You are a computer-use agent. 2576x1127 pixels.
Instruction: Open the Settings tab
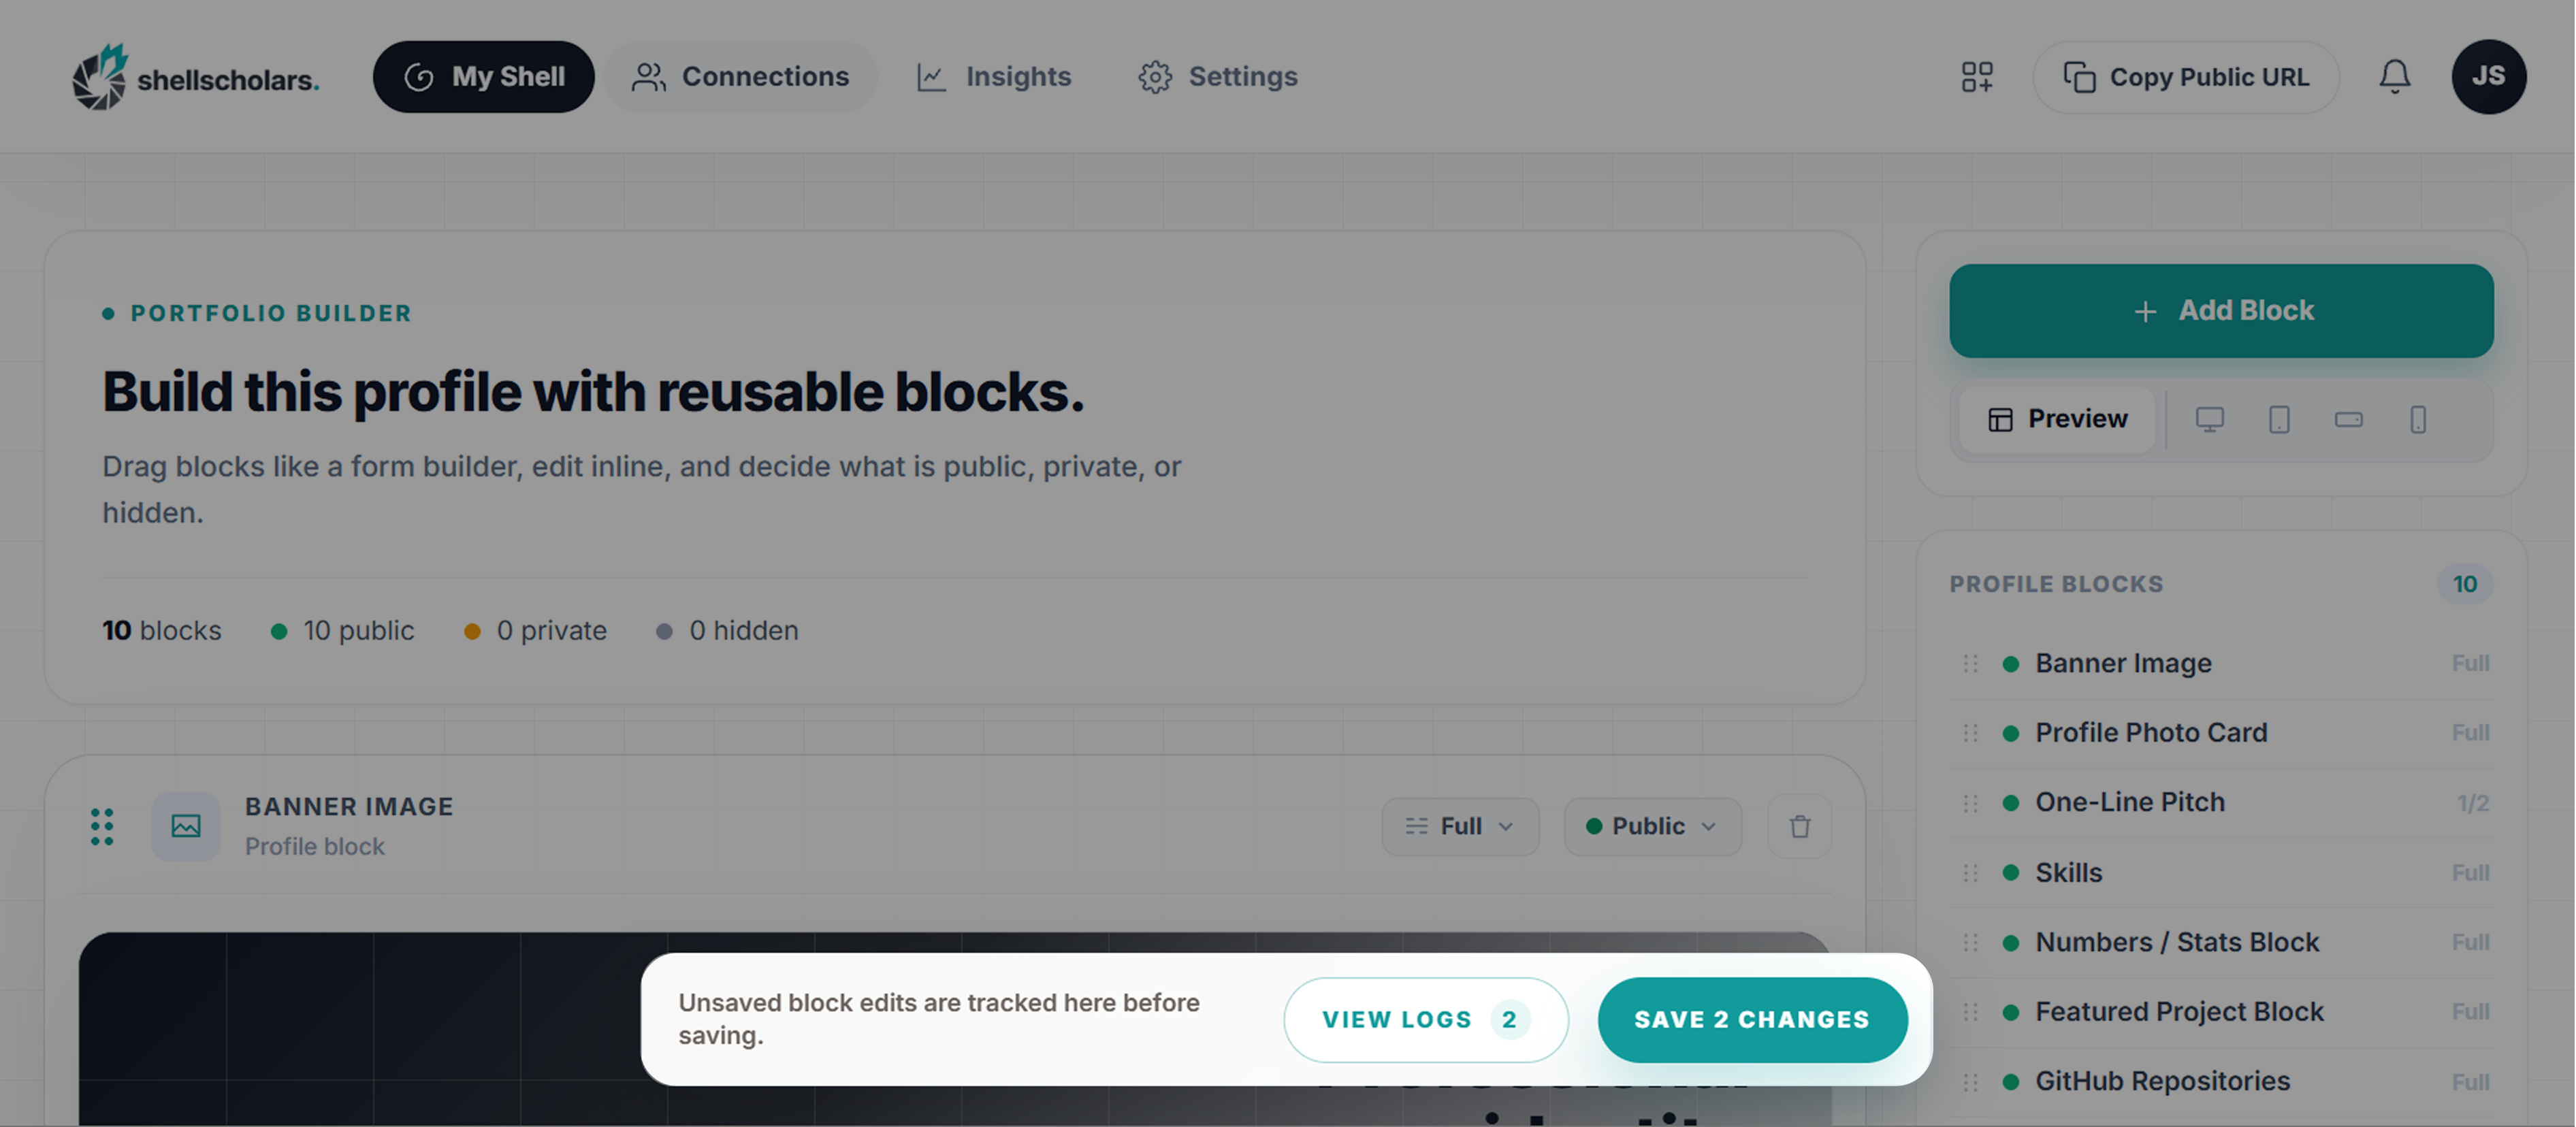(1218, 77)
